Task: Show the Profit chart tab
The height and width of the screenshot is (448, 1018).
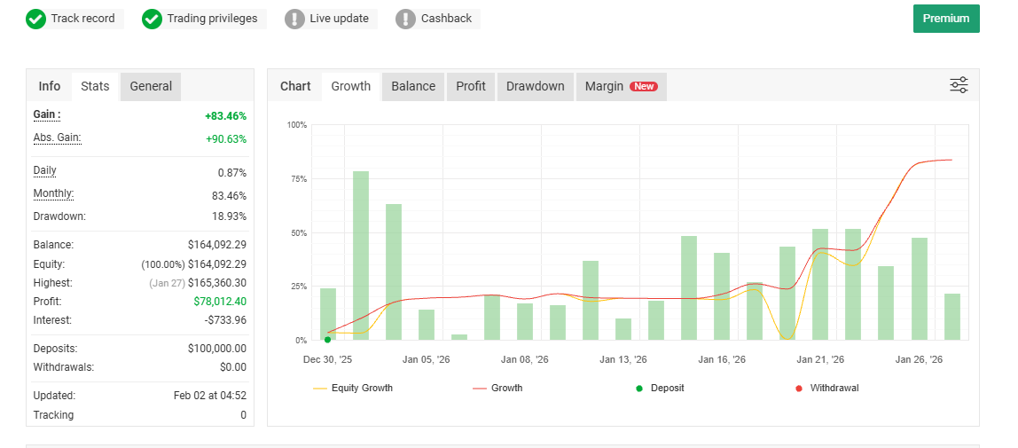Action: (471, 86)
